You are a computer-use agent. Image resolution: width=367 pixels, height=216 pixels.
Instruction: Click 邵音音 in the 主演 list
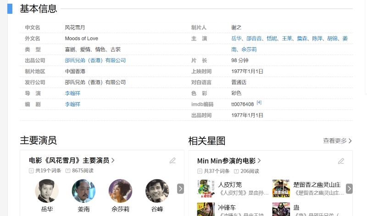tap(254, 39)
